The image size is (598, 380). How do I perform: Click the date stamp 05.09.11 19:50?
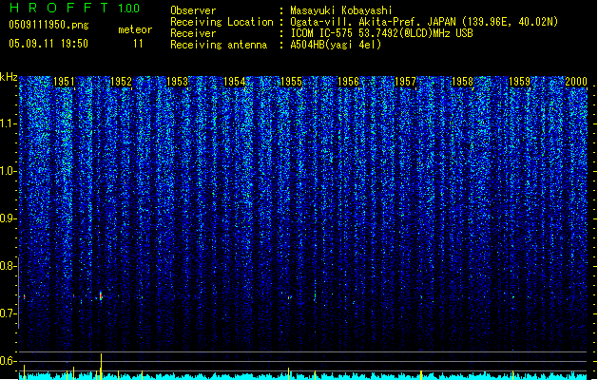click(48, 44)
